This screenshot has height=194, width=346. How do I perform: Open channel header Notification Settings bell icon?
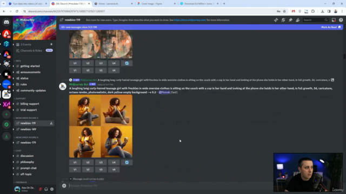[283, 20]
